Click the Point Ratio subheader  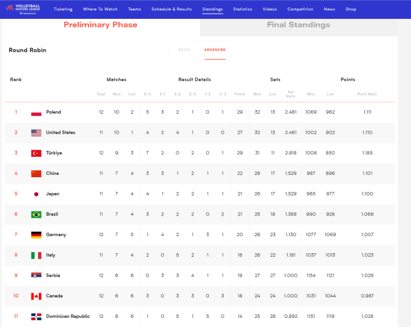coord(367,94)
